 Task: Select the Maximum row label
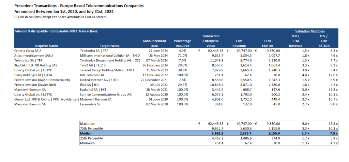[87, 124]
